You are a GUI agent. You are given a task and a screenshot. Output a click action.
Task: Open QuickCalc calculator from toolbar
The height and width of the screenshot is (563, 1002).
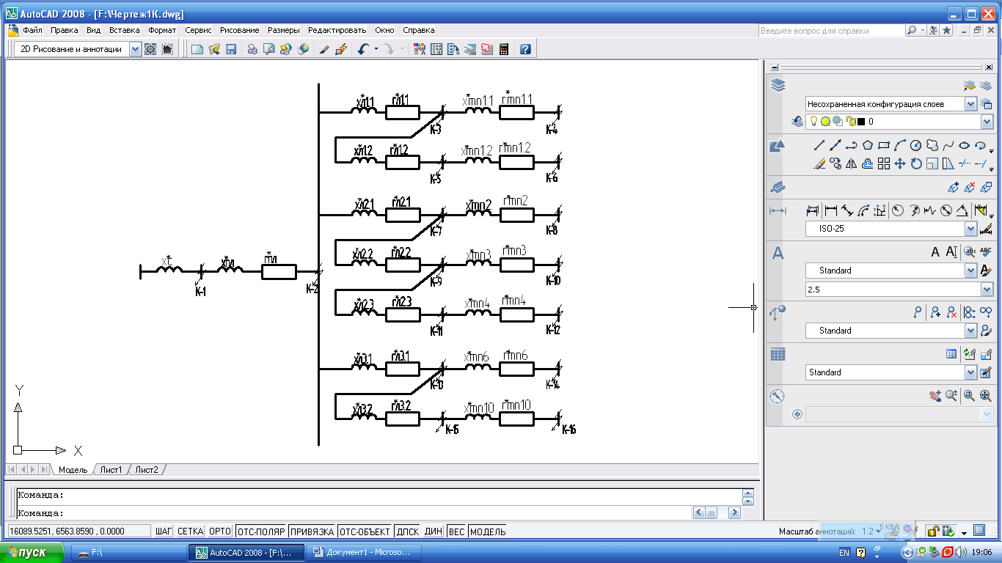(x=504, y=49)
